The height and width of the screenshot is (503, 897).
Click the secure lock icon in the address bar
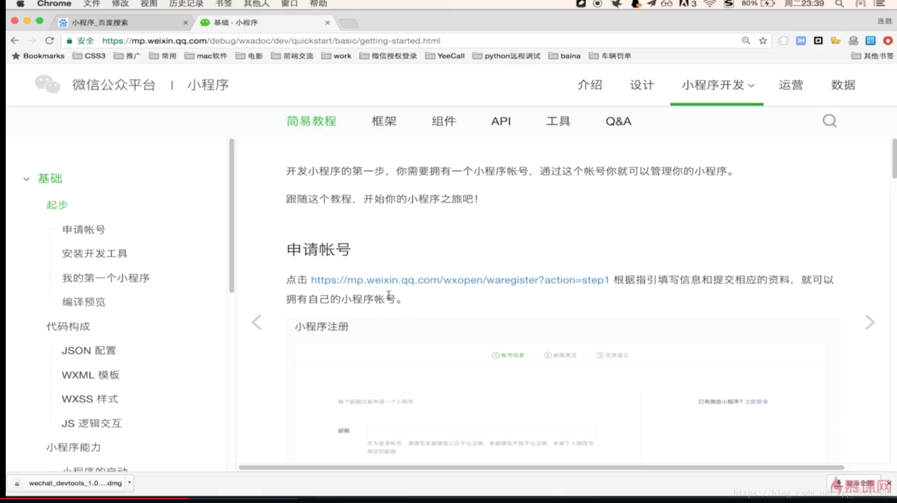pos(69,41)
